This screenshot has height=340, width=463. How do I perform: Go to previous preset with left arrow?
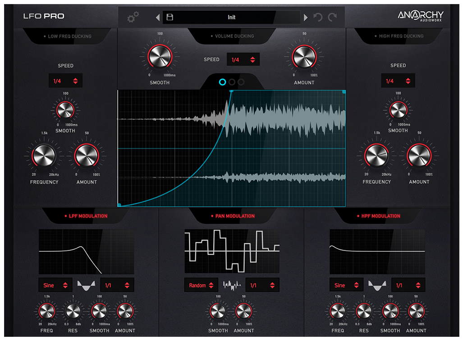pos(157,18)
